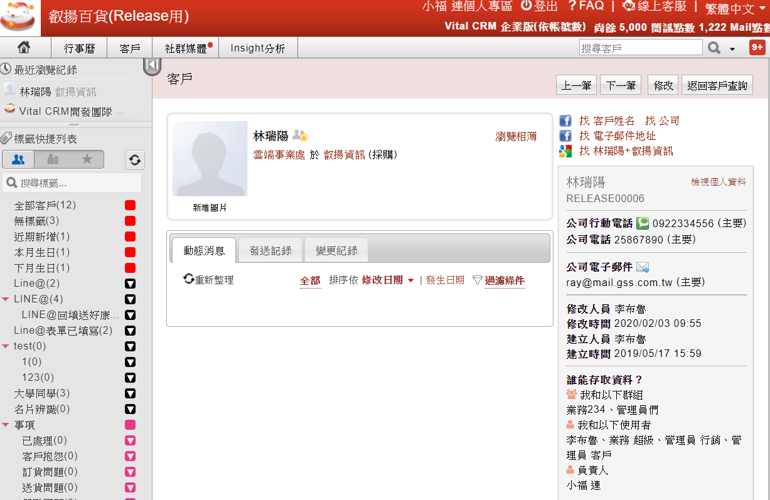The width and height of the screenshot is (770, 500).
Task: Open the menu arrow for 大學同學(3)
Action: pyautogui.click(x=131, y=393)
